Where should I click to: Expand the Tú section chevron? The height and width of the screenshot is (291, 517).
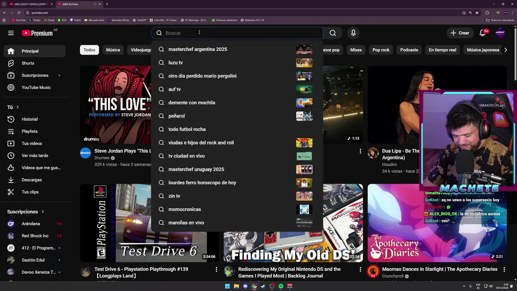pos(17,107)
